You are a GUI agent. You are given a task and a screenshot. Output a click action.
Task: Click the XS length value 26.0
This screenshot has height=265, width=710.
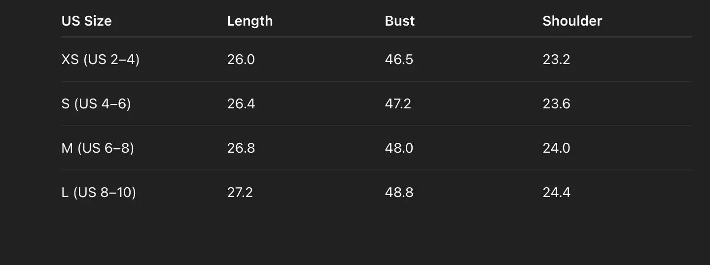[241, 60]
